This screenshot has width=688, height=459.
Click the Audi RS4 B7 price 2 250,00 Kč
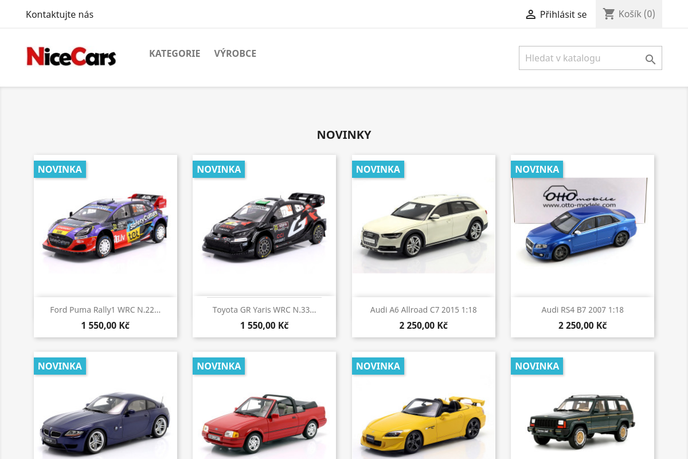(x=583, y=325)
